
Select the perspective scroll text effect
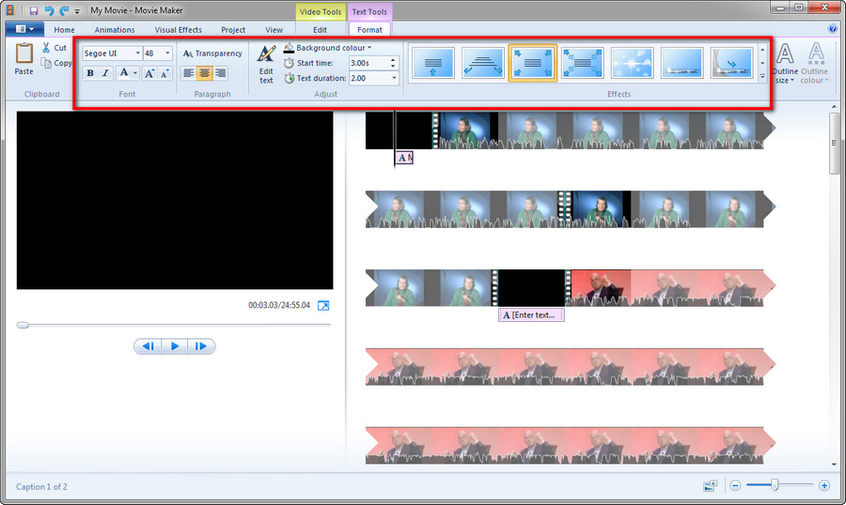pos(483,63)
